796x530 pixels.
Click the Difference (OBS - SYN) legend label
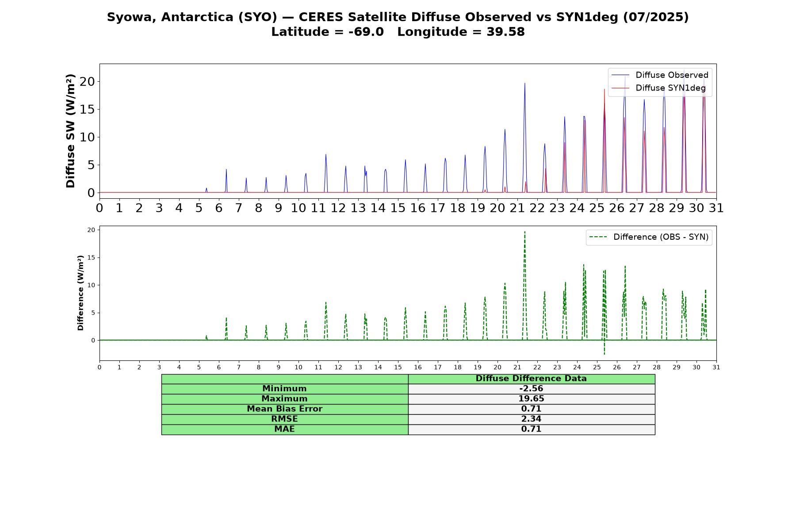(661, 237)
